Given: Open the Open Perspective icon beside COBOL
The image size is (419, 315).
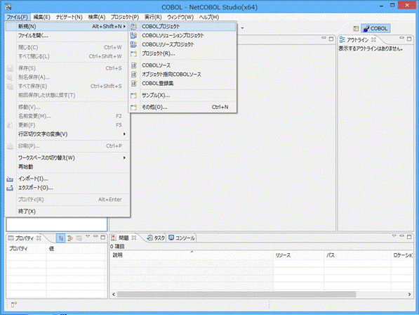Looking at the screenshot, I should [x=356, y=28].
